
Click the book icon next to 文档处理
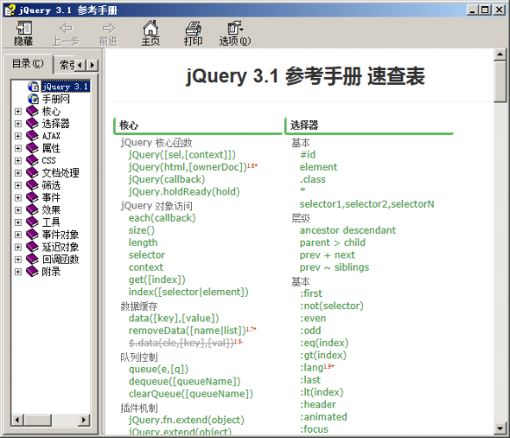pyautogui.click(x=32, y=173)
